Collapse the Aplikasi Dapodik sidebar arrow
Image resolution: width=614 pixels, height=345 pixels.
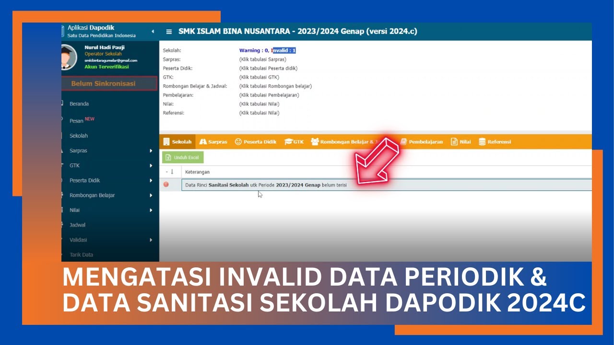point(153,32)
